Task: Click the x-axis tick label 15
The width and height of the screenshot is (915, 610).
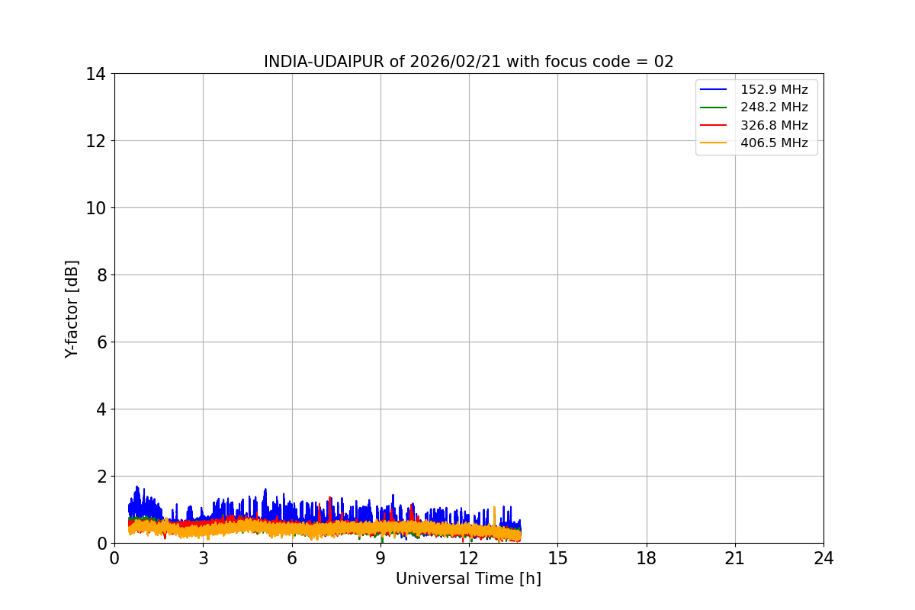Action: pyautogui.click(x=557, y=558)
